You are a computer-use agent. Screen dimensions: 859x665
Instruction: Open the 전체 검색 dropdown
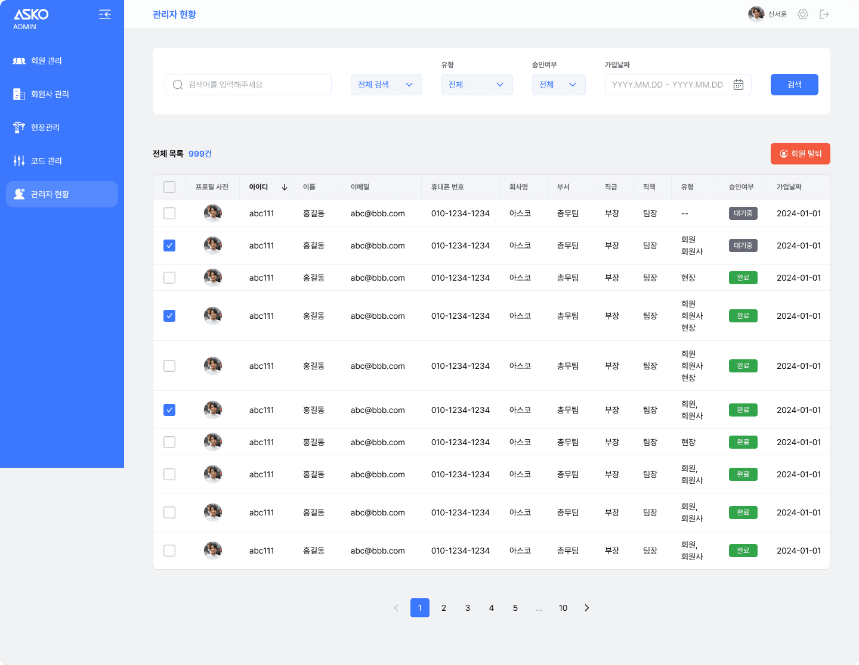[386, 84]
